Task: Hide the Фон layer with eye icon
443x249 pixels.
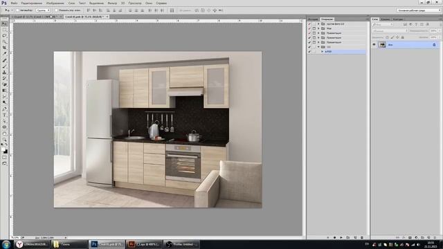Action: pos(374,44)
